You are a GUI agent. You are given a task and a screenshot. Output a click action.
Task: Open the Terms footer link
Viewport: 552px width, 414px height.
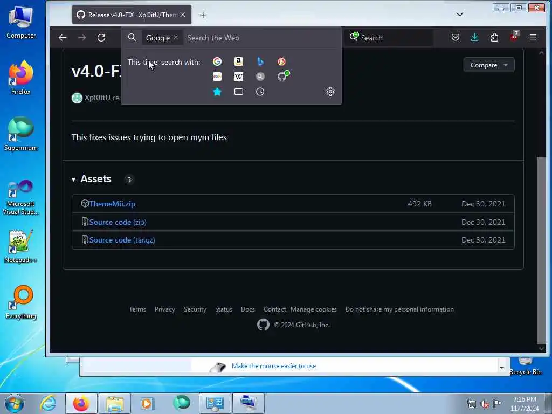[x=137, y=309]
